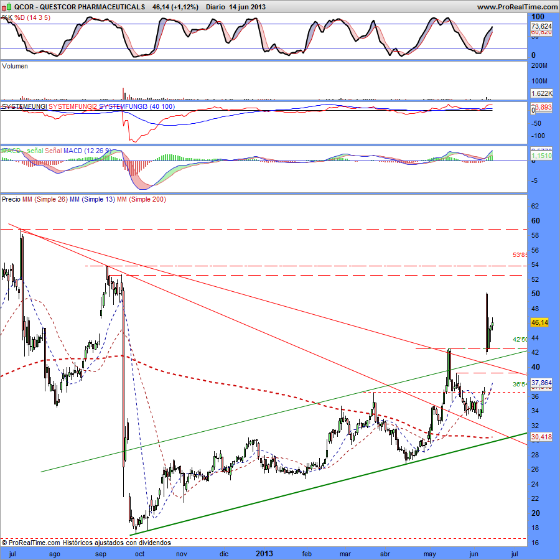Click the jun month label on time axis
Image resolution: width=560 pixels, height=560 pixels.
(474, 554)
